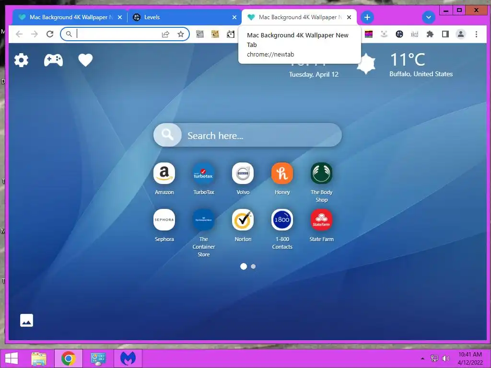Click the Search here field
Image resolution: width=491 pixels, height=368 pixels.
click(247, 135)
